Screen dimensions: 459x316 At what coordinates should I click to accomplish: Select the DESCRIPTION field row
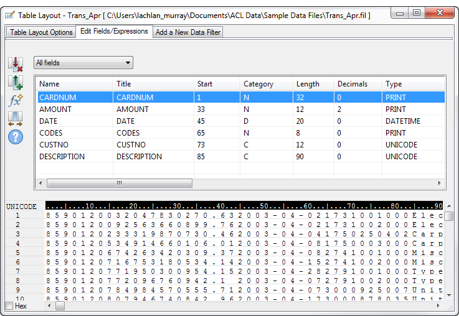pos(75,157)
